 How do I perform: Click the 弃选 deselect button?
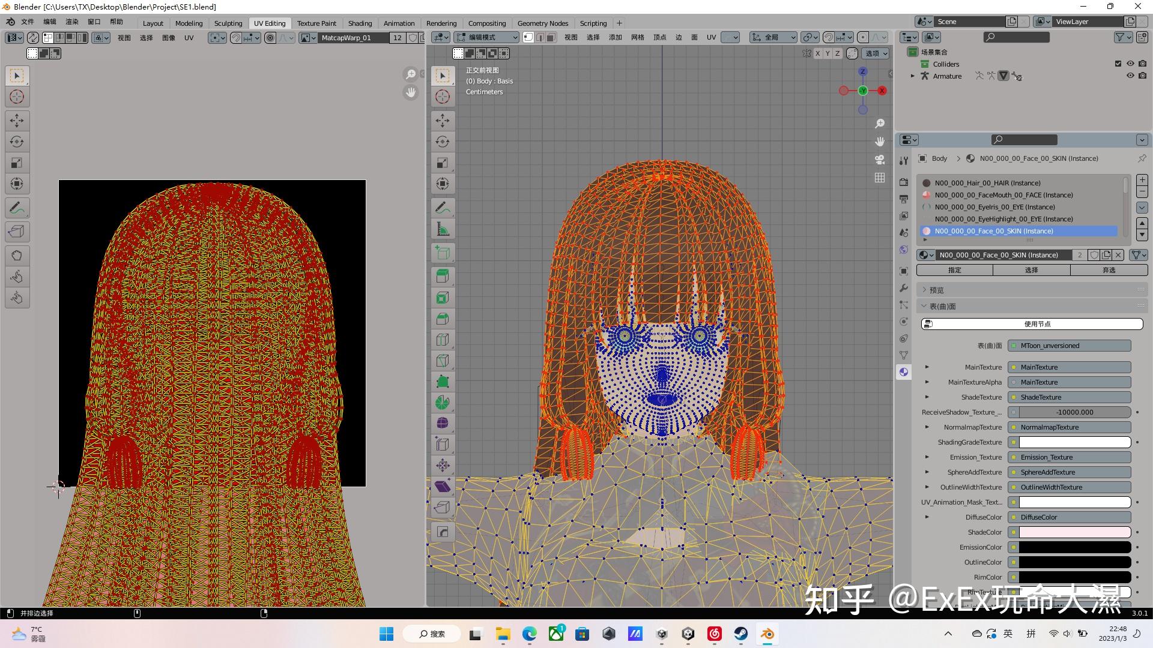[1109, 271]
